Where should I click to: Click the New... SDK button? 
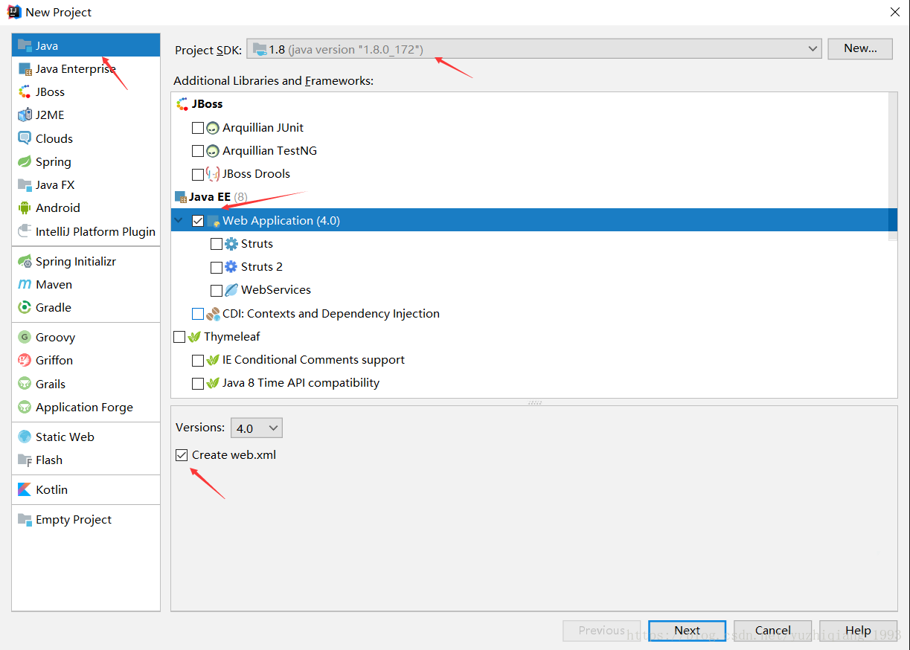[860, 48]
